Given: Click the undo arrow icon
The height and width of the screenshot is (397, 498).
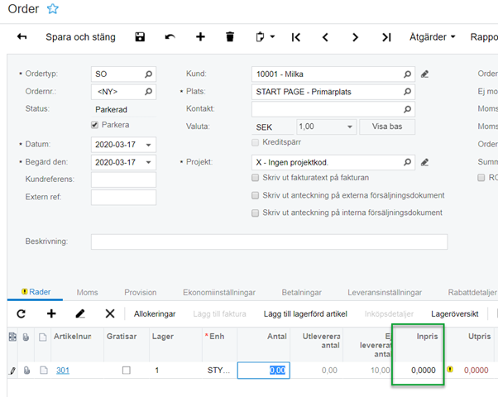Looking at the screenshot, I should tap(170, 37).
